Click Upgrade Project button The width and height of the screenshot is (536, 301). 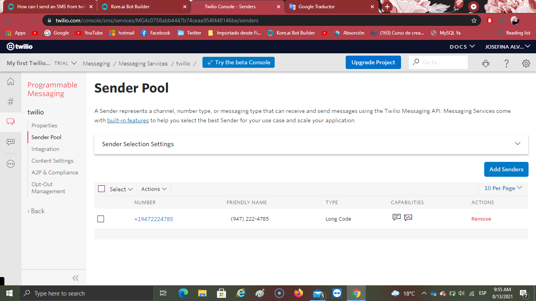(373, 62)
